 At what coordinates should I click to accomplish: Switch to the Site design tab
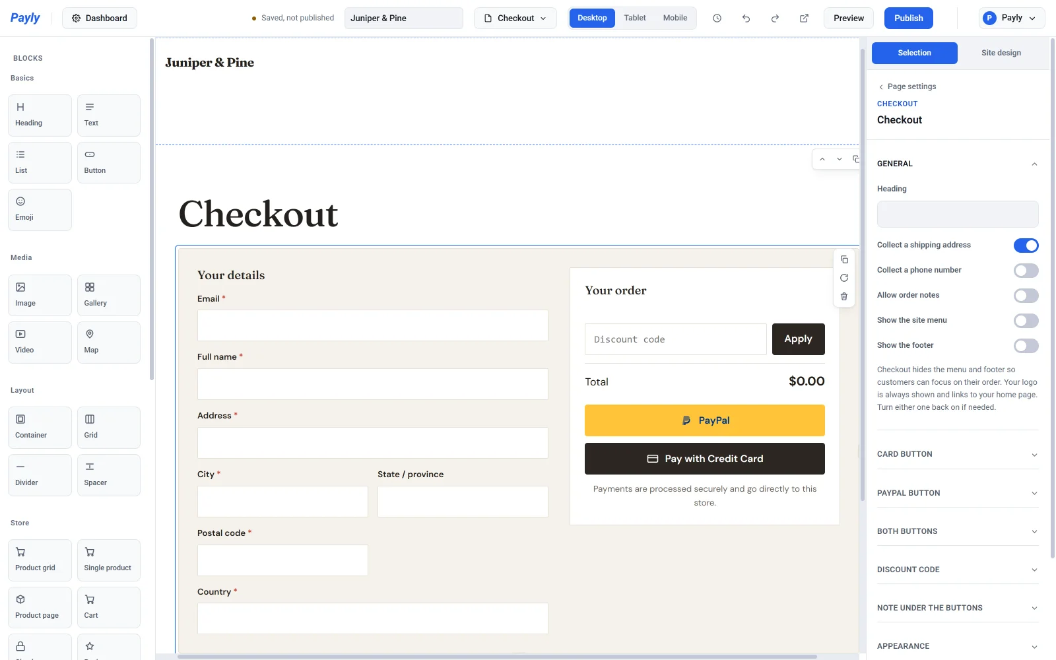(1001, 53)
